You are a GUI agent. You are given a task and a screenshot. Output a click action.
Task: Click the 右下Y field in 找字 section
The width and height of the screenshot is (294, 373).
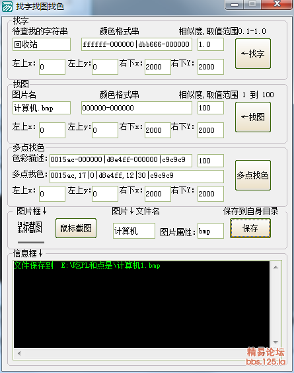point(211,67)
